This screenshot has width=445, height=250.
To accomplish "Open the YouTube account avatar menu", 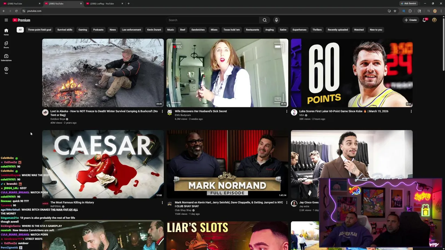I will click(x=434, y=20).
